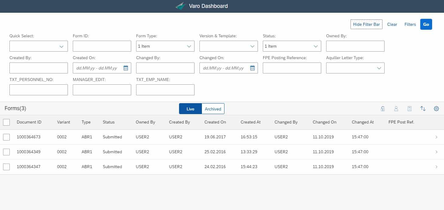Select the Live tab
444x210 pixels.
[x=190, y=109]
